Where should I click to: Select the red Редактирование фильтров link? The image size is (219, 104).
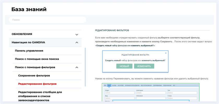[x=37, y=84]
